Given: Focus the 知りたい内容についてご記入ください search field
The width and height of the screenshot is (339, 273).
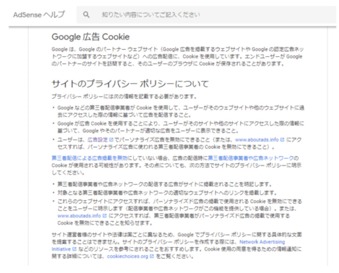Looking at the screenshot, I should [x=206, y=15].
